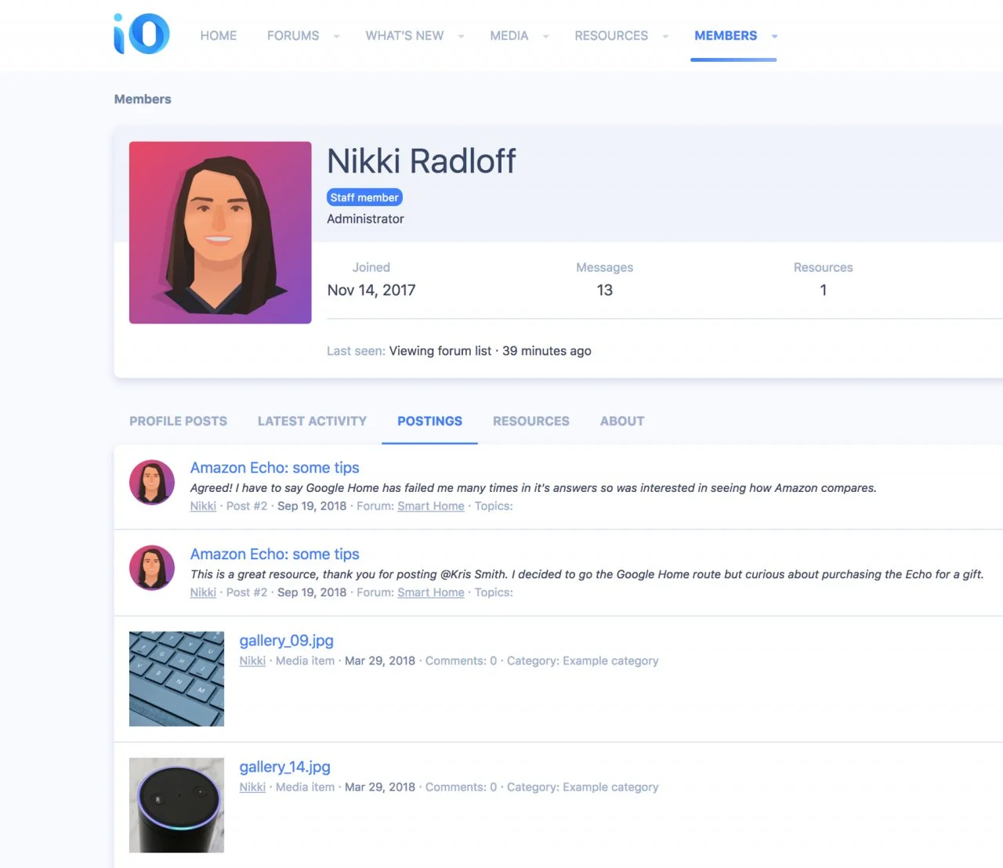Image resolution: width=1003 pixels, height=868 pixels.
Task: Select the Resources profile tab
Action: click(x=530, y=421)
